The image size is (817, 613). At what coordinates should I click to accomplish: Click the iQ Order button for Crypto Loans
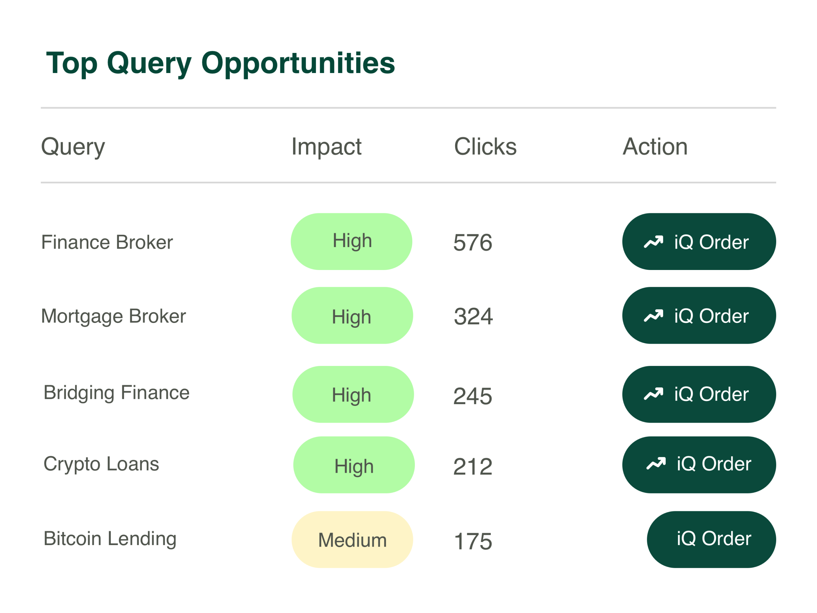click(699, 464)
